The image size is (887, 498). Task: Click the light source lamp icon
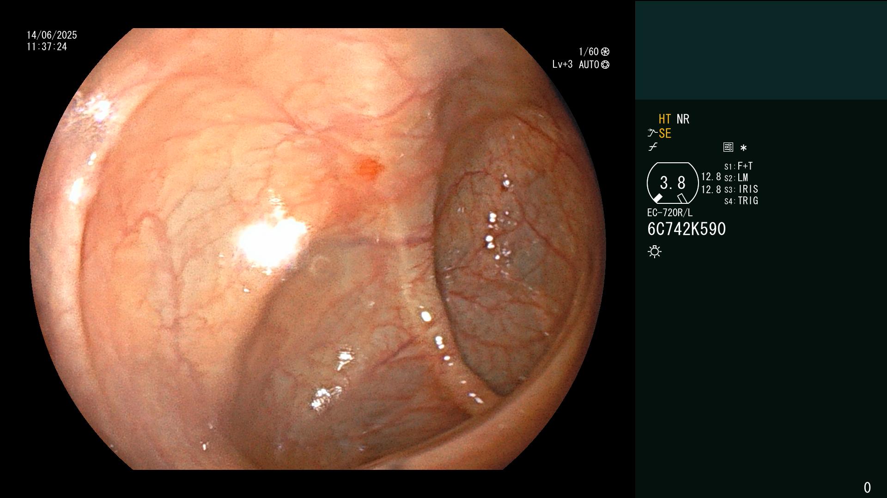point(655,252)
